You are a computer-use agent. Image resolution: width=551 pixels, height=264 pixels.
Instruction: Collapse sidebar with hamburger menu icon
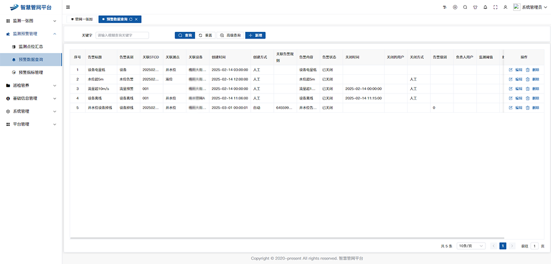[x=68, y=7]
